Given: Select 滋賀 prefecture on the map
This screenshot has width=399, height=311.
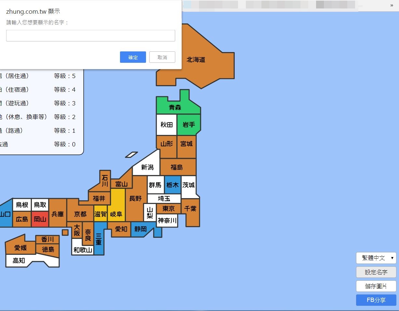Looking at the screenshot, I should click(100, 214).
